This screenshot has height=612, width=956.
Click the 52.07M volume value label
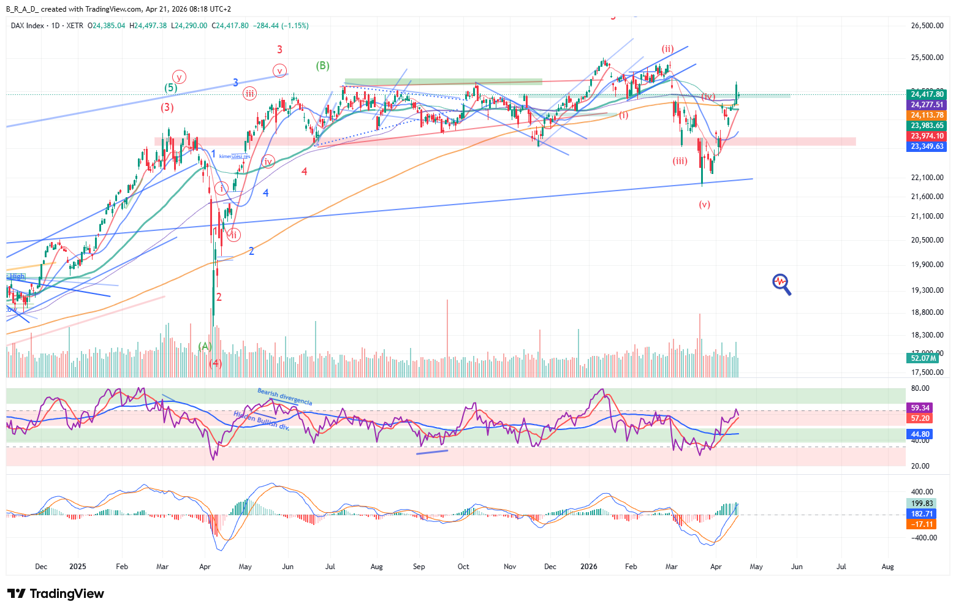[924, 358]
